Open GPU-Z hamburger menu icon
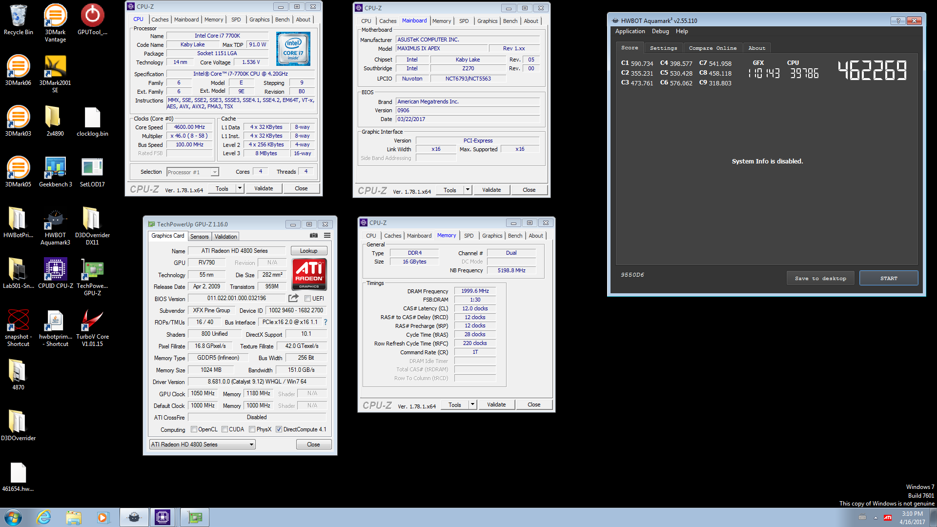The width and height of the screenshot is (937, 527). [327, 236]
